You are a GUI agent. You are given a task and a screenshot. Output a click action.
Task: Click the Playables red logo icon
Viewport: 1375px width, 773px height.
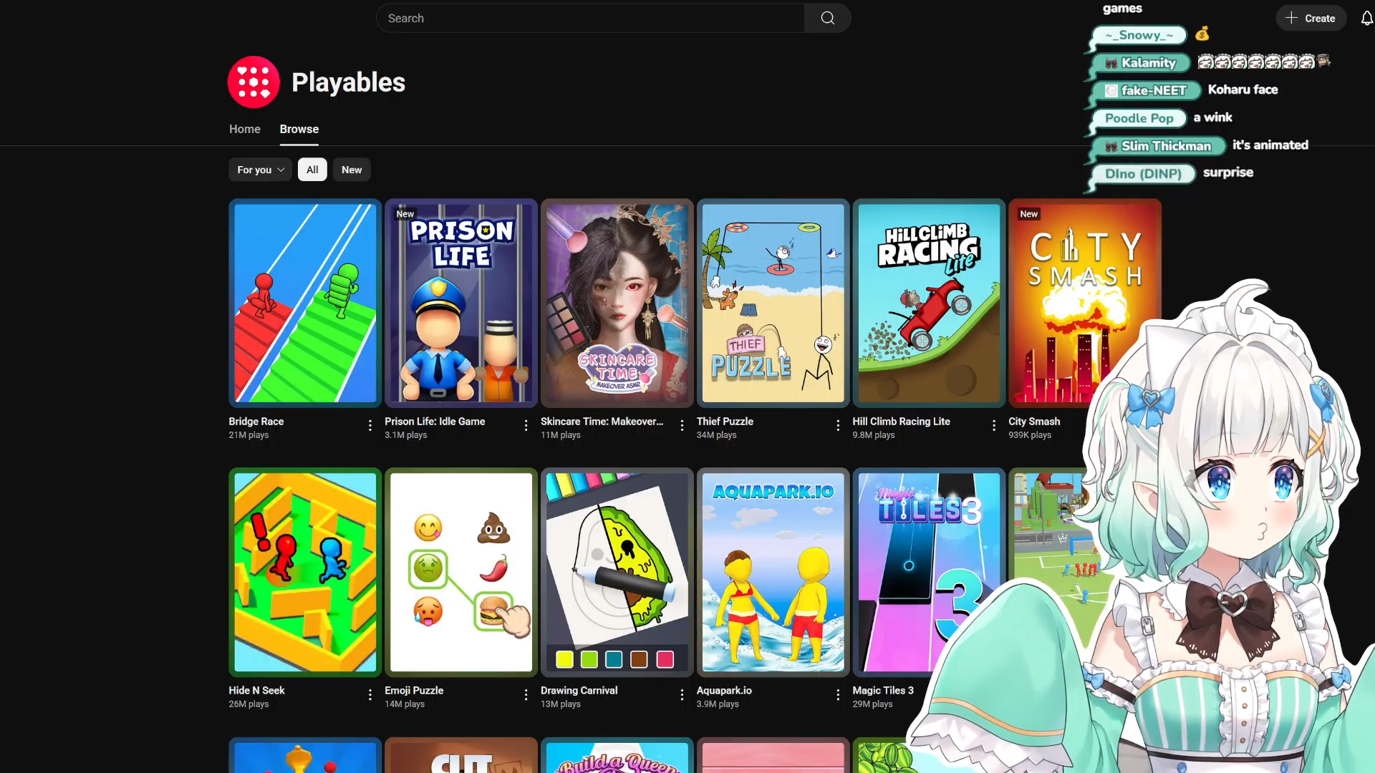254,82
